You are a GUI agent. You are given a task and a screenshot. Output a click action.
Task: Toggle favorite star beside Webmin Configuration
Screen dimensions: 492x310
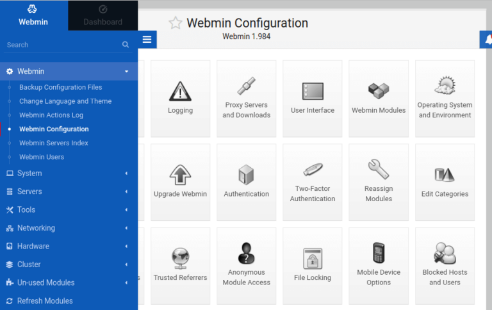point(176,23)
